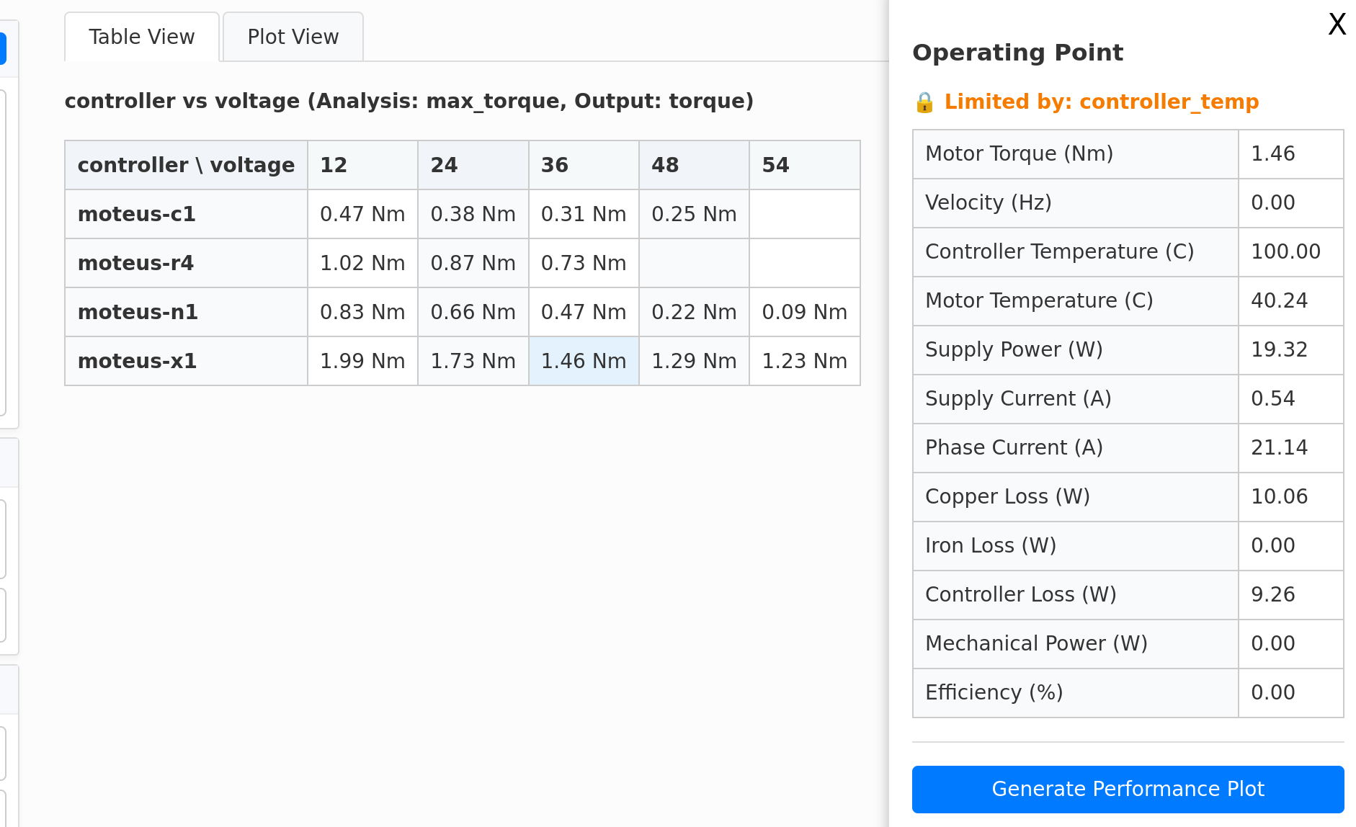Click the lock icon beside Limited by
This screenshot has height=827, width=1356.
coord(924,102)
